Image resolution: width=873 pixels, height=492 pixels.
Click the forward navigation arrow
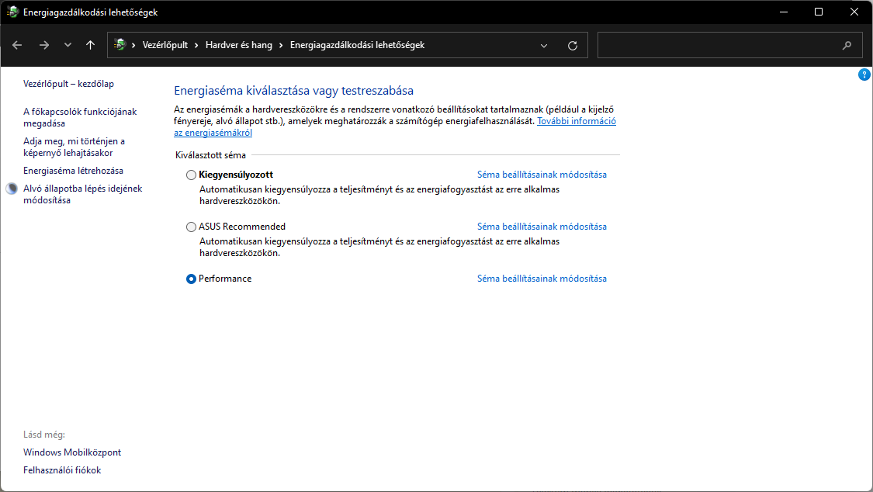tap(44, 45)
